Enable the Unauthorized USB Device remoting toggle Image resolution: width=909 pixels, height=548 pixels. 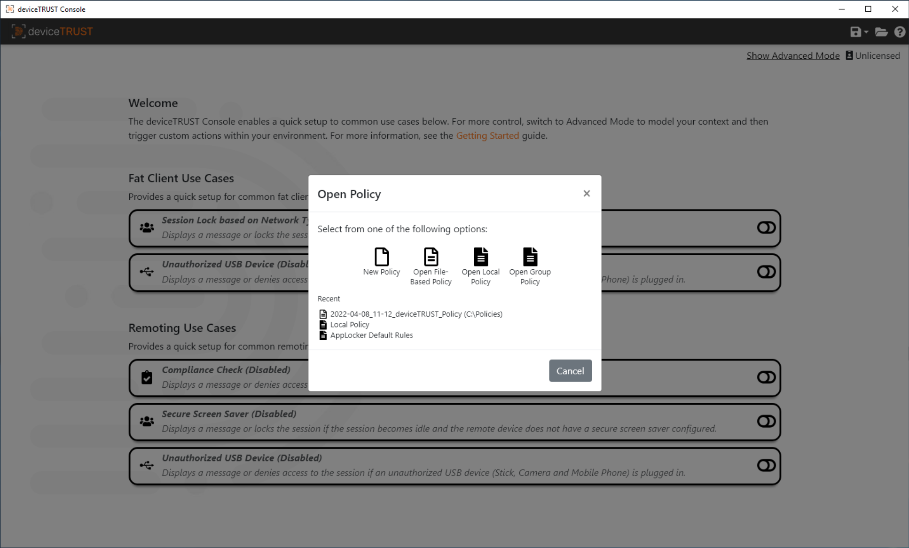766,465
